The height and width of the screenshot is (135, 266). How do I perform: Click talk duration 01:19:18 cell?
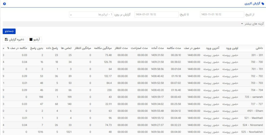pos(176,76)
